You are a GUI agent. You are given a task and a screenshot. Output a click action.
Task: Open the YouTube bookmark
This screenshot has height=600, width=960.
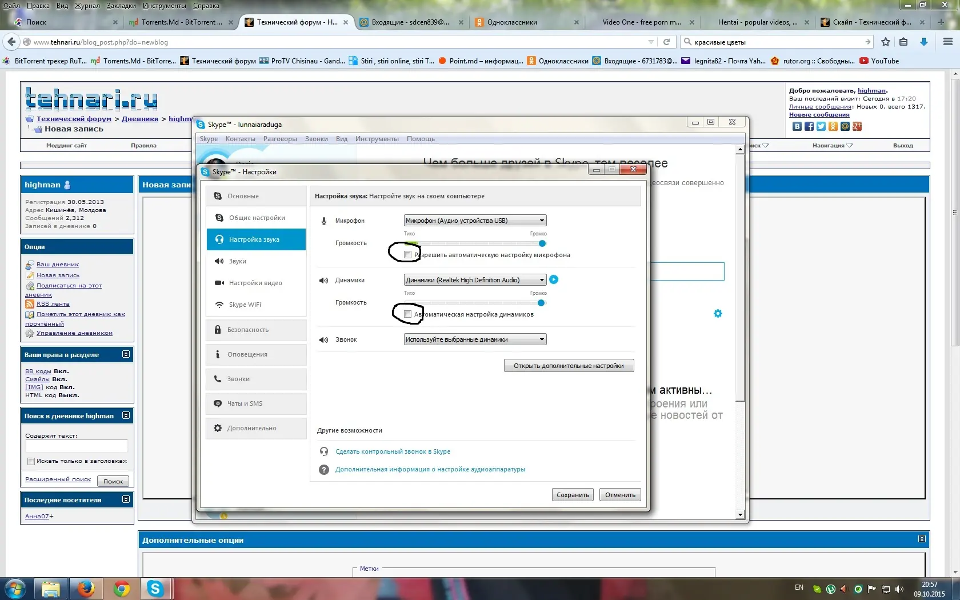(x=879, y=61)
